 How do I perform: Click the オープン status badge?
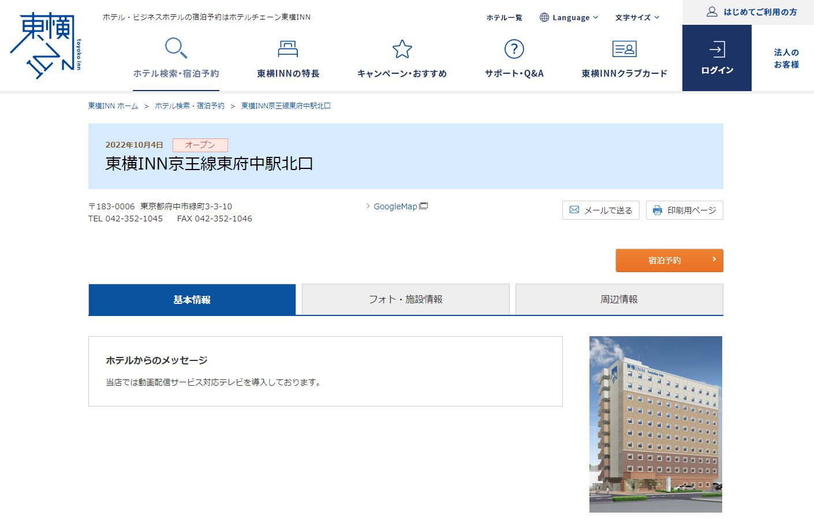click(200, 145)
